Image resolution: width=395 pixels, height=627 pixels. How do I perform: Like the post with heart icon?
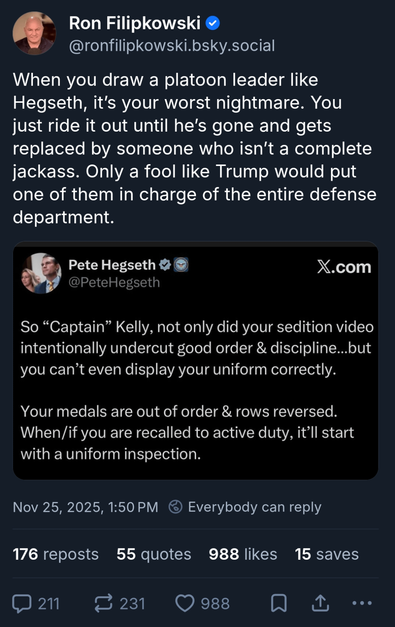[x=185, y=603]
